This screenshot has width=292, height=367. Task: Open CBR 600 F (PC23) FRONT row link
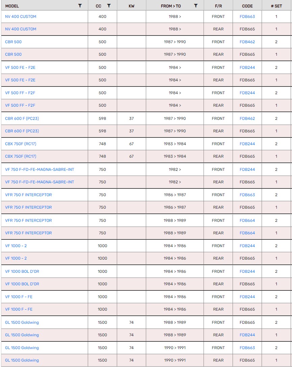point(22,119)
